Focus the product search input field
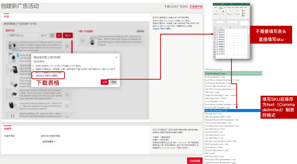Image resolution: width=297 pixels, height=164 pixels. click(x=22, y=35)
